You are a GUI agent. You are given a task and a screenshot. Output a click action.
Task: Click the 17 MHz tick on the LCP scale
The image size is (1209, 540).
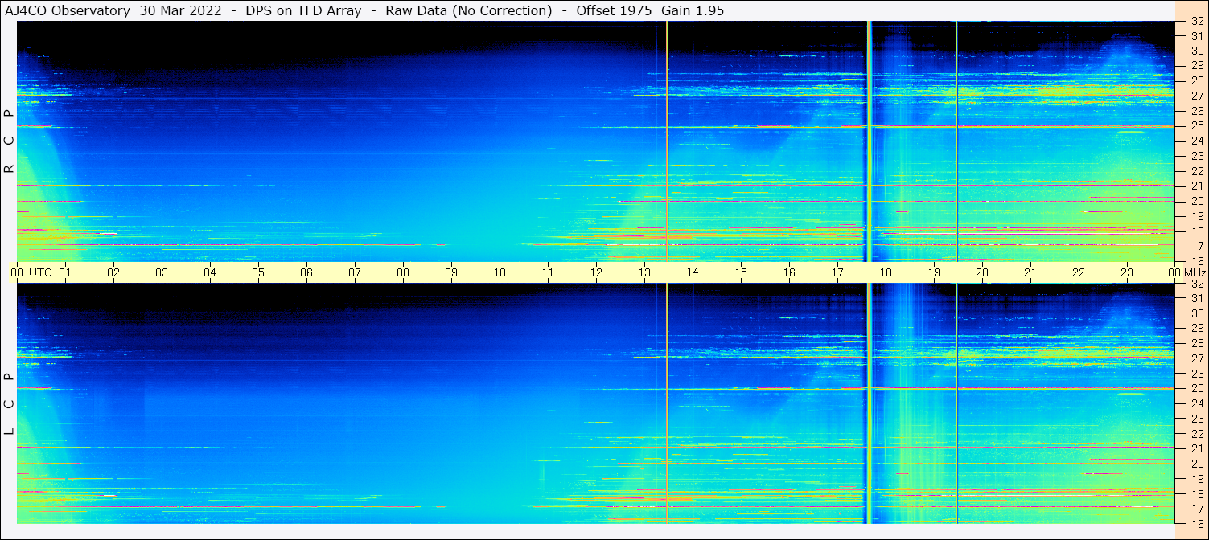[1196, 509]
